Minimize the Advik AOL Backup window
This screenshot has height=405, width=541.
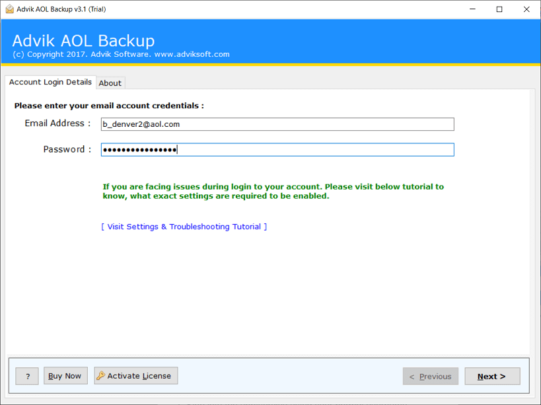point(472,9)
